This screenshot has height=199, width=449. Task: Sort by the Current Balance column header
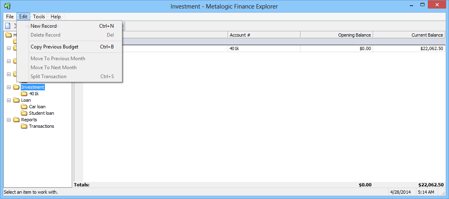[409, 35]
